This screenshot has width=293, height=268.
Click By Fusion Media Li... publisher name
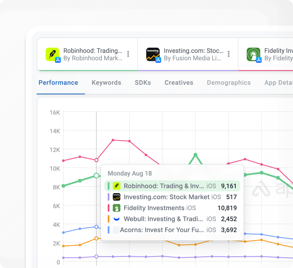192,58
